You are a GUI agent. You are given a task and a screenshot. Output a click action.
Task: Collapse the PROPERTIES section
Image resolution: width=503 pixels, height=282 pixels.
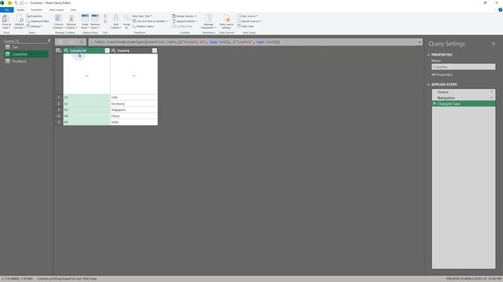pos(428,55)
